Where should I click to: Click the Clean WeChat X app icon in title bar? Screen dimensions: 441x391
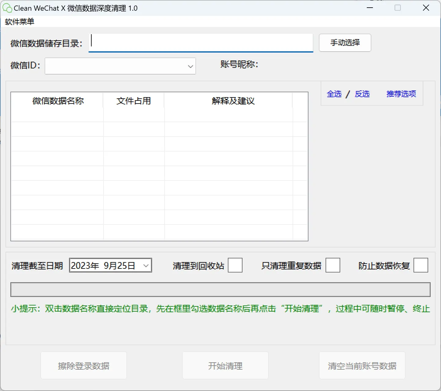(x=7, y=8)
